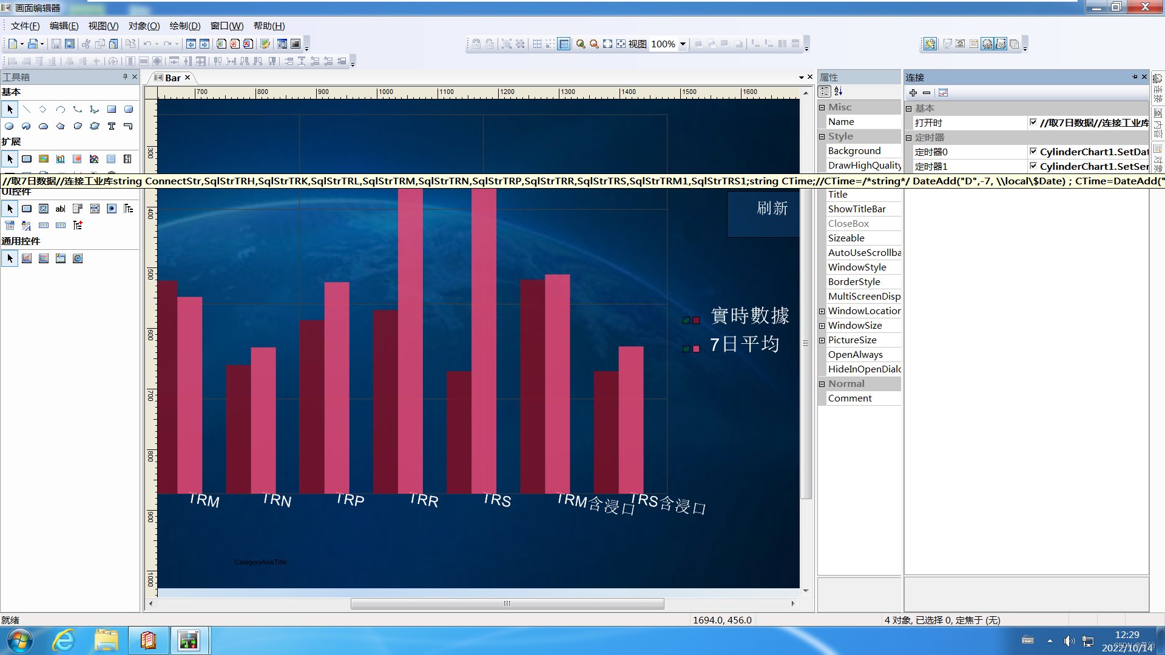Click the add connection plus icon
The width and height of the screenshot is (1165, 655).
point(913,93)
